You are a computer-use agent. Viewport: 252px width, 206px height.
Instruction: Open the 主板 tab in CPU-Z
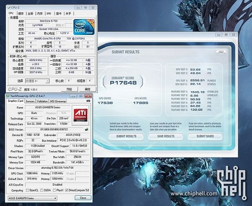30,14
